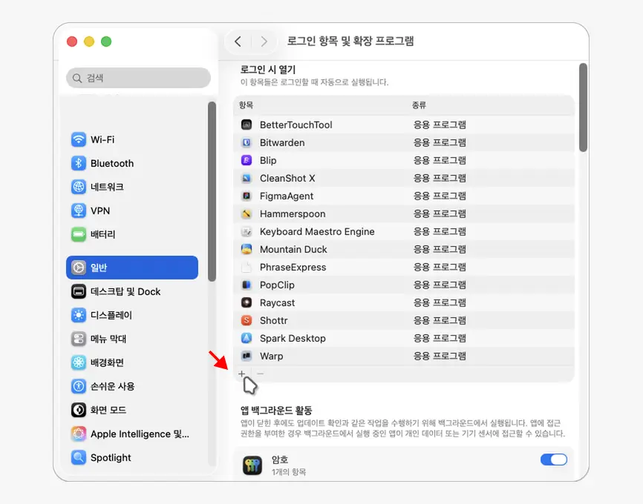
Task: Open the Apple Intelligence icon
Action: pyautogui.click(x=78, y=434)
